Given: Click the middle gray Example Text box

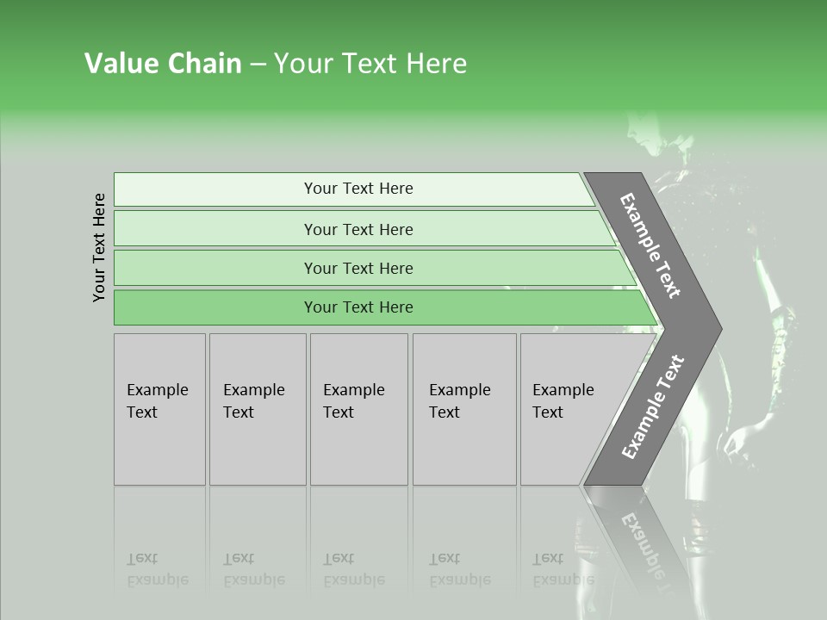Looking at the screenshot, I should pyautogui.click(x=358, y=409).
